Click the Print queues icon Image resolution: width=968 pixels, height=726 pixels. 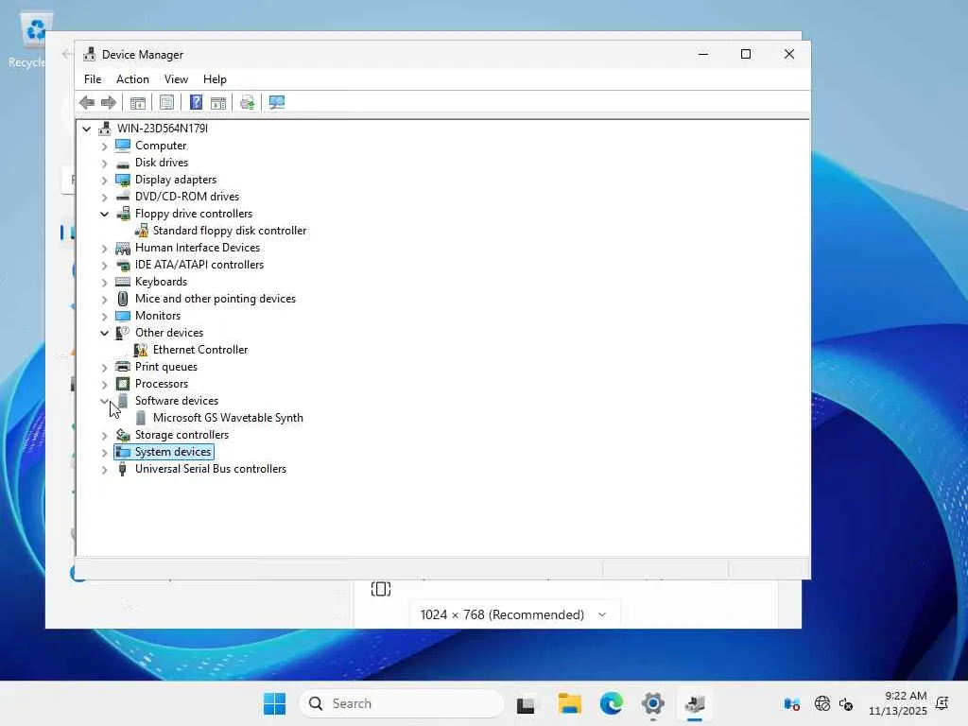pyautogui.click(x=123, y=367)
